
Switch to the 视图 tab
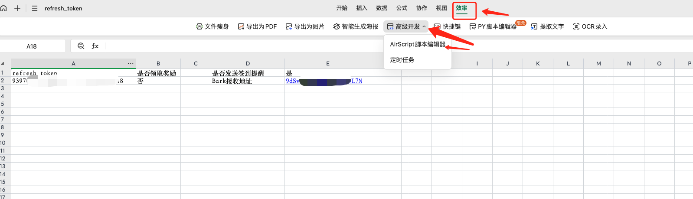point(441,8)
